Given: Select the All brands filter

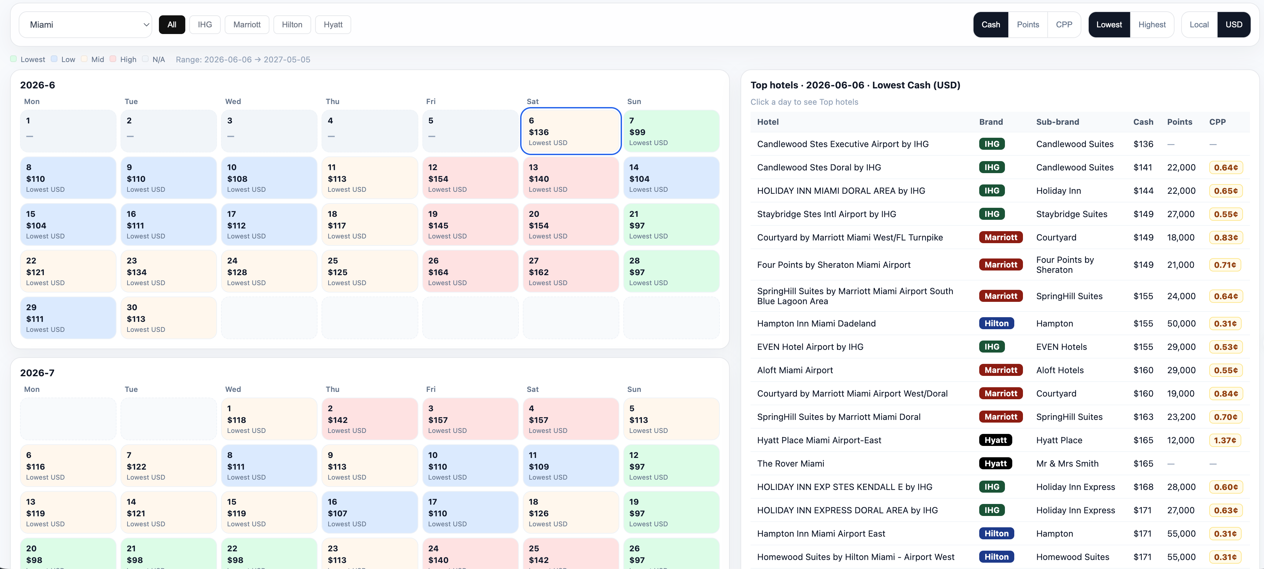Looking at the screenshot, I should pos(172,24).
